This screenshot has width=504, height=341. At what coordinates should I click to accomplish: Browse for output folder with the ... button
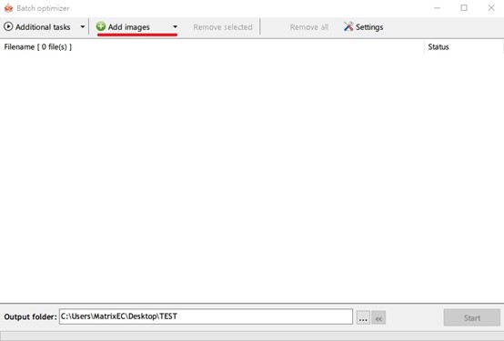(363, 318)
